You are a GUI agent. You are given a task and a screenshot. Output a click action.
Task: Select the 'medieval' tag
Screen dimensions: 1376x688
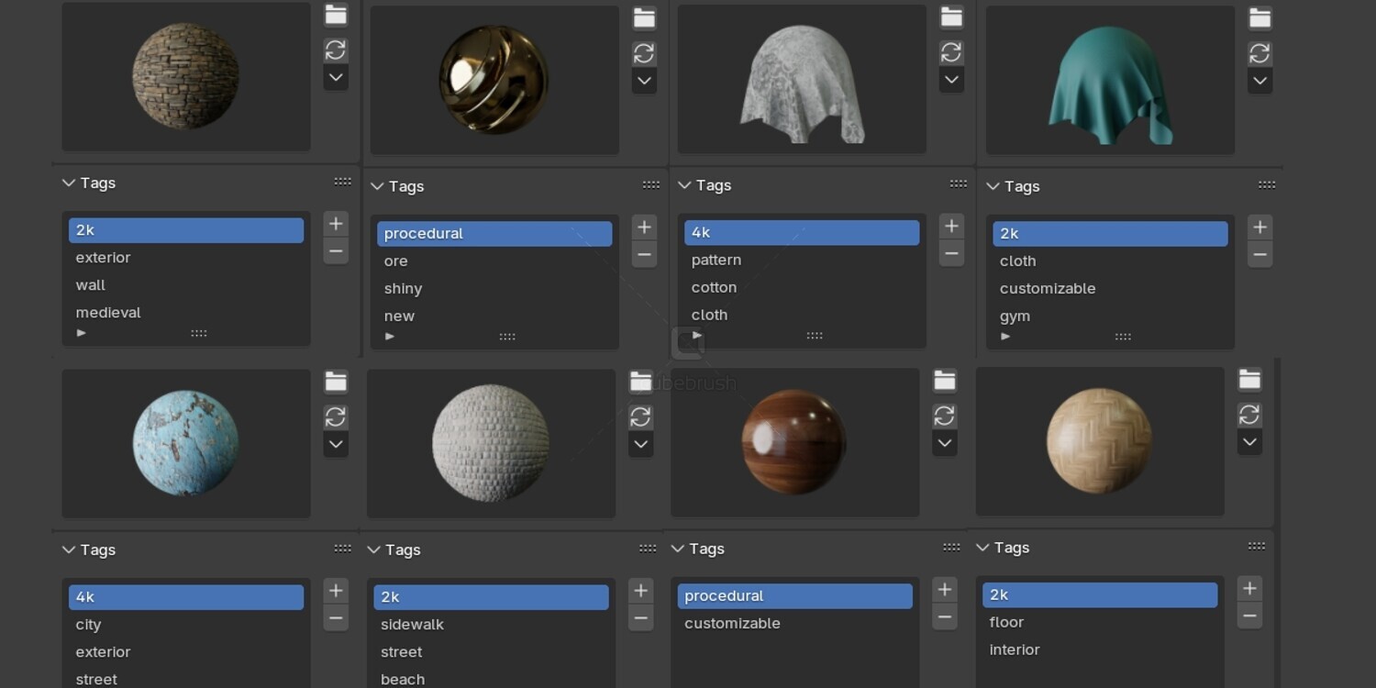pyautogui.click(x=186, y=313)
